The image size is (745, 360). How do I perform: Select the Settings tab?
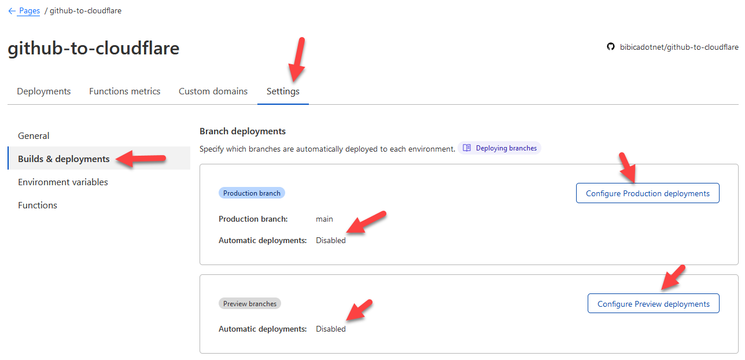pos(283,91)
